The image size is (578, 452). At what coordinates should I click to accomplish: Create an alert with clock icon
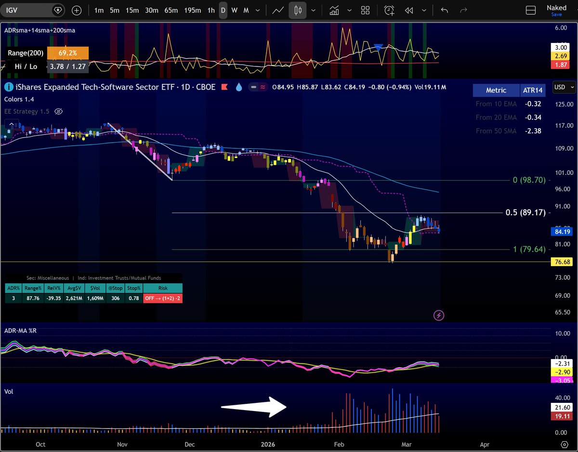coord(389,10)
